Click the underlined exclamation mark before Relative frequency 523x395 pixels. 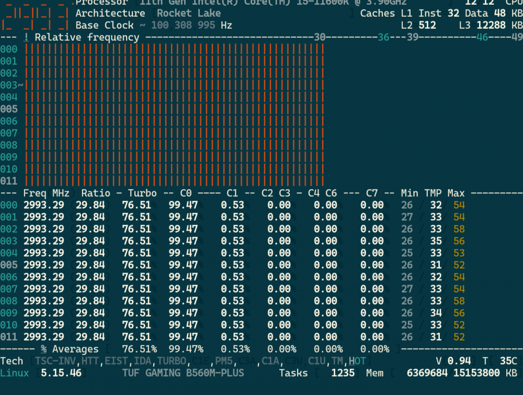(26, 37)
